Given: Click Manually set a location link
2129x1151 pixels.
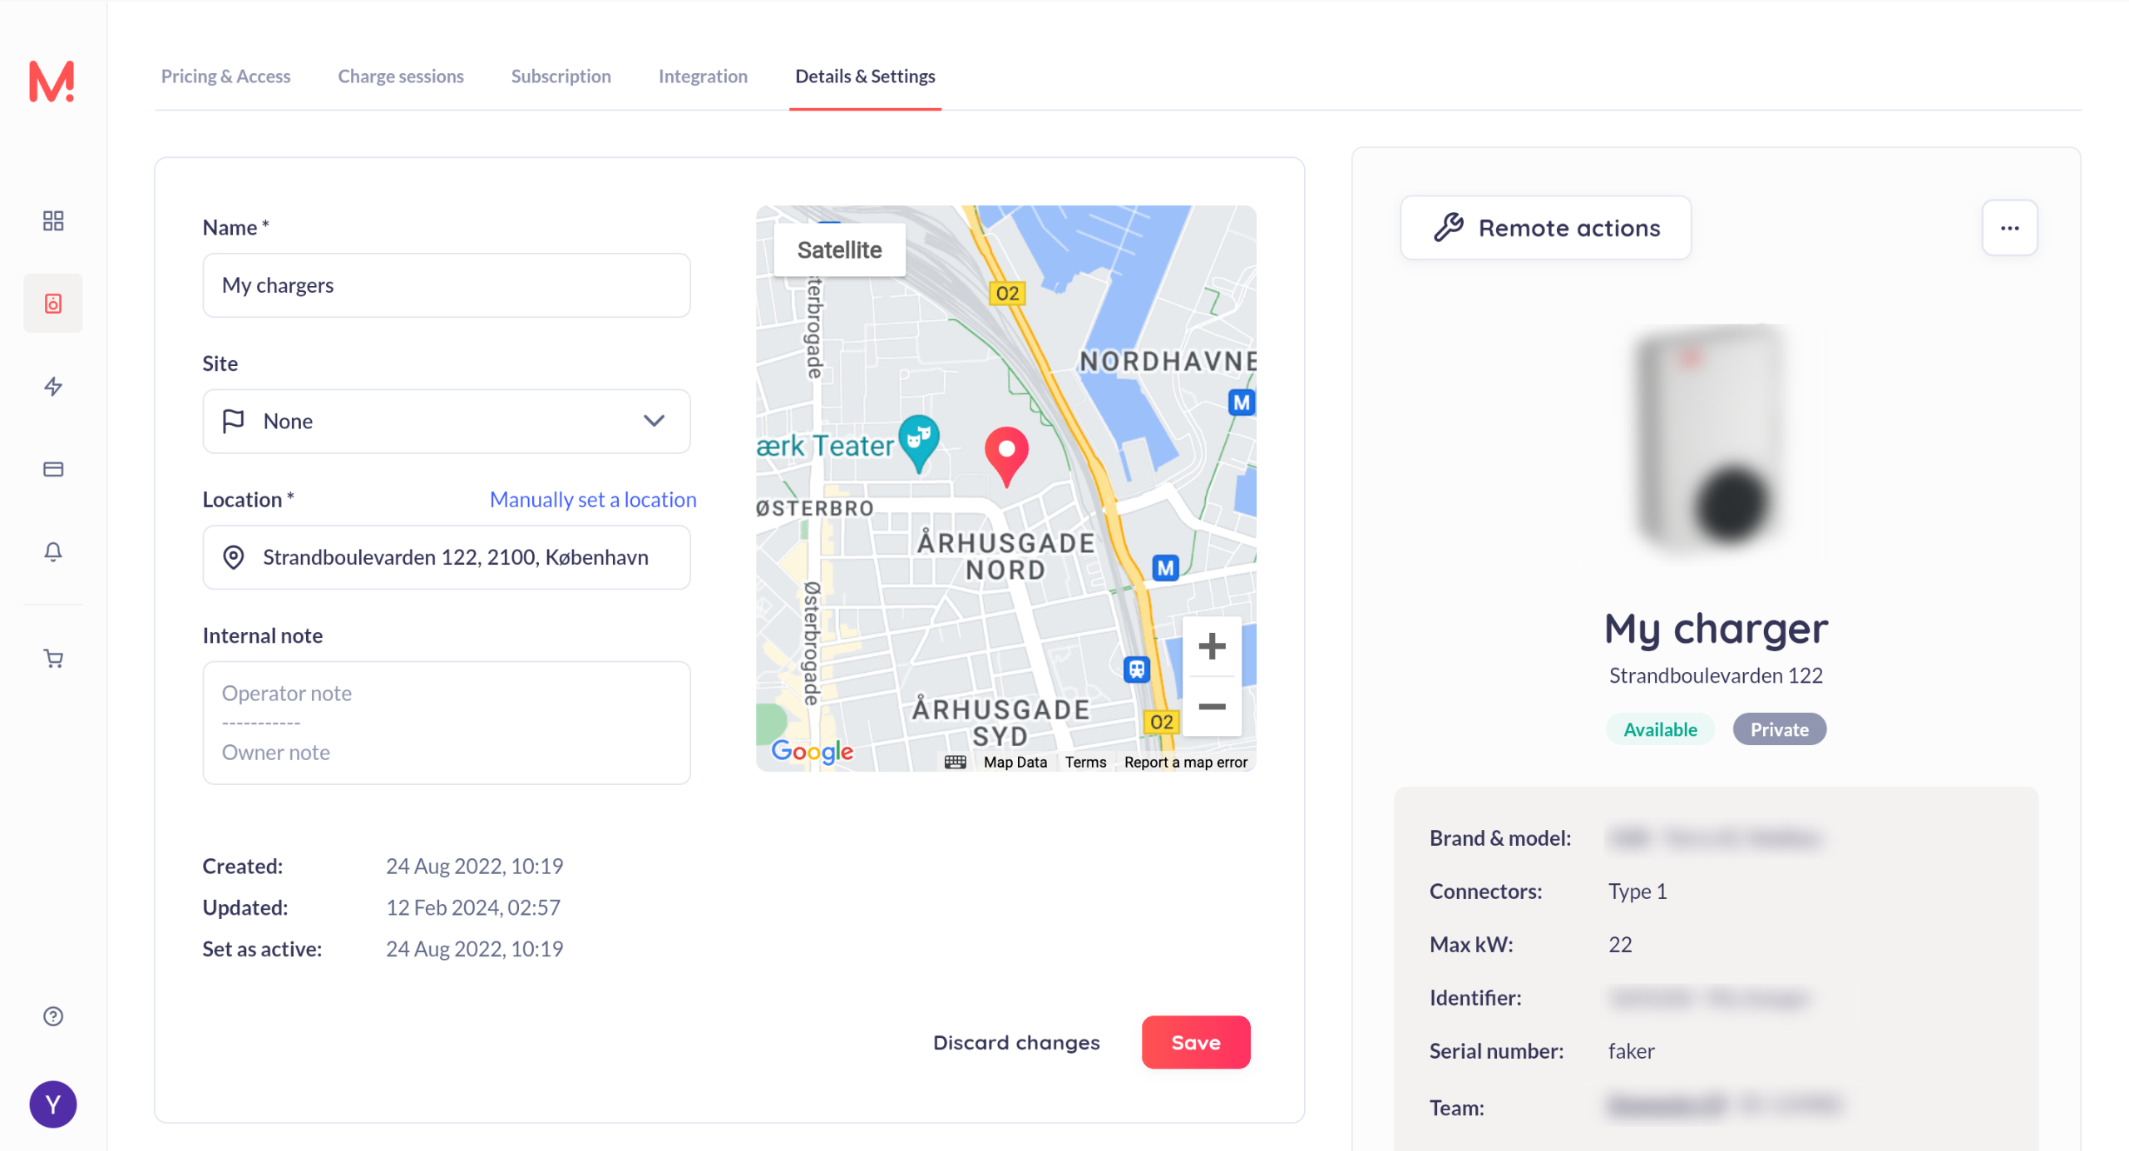Looking at the screenshot, I should [x=593, y=500].
